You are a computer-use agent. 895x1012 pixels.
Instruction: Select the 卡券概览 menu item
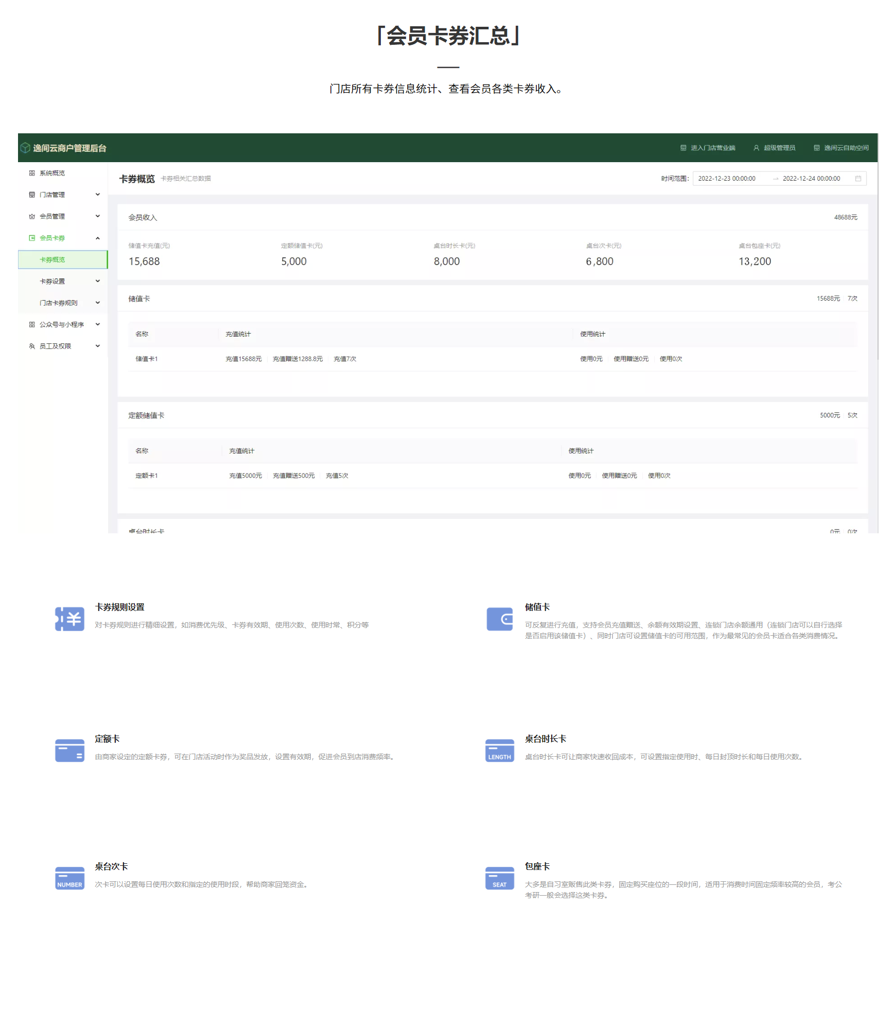52,259
